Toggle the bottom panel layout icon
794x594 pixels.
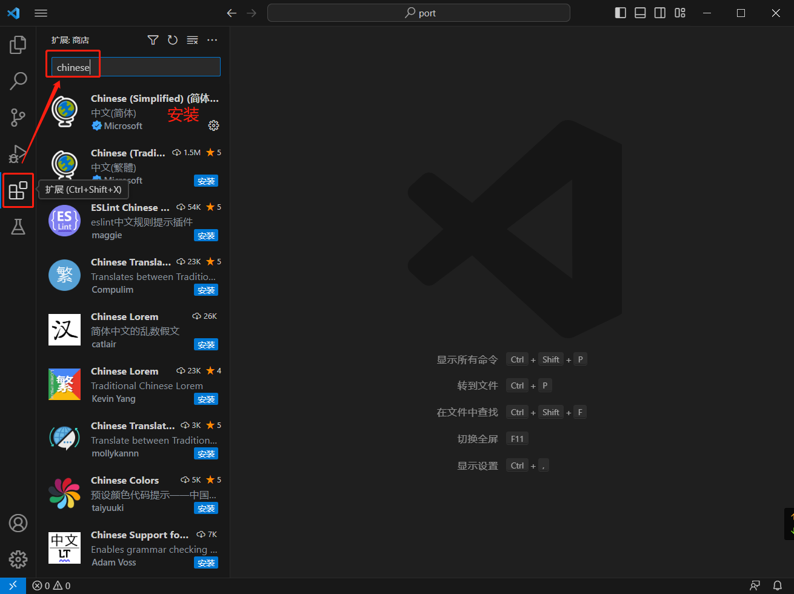pyautogui.click(x=640, y=13)
